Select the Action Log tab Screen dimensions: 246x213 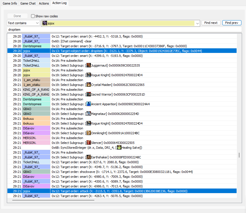pos(60,3)
